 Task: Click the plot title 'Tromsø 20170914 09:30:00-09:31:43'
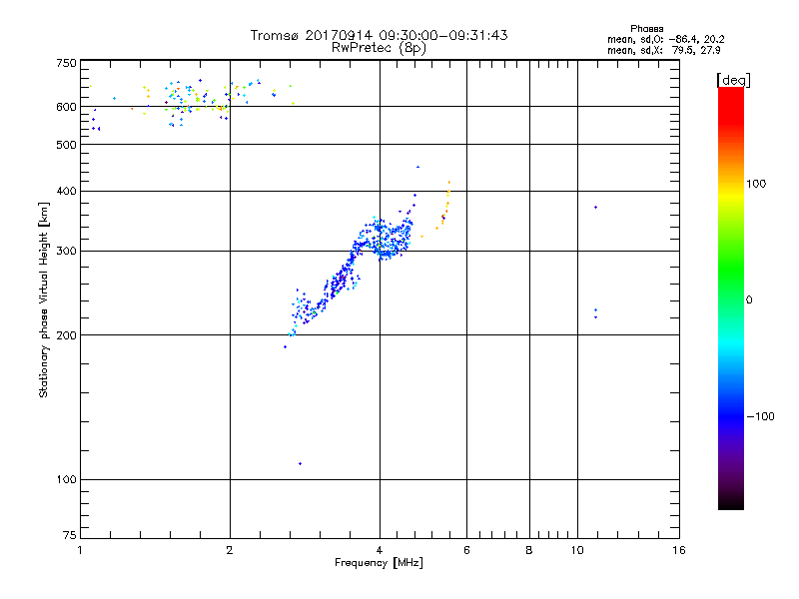point(379,35)
